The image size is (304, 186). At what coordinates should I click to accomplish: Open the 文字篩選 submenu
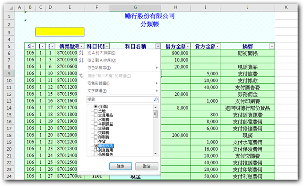click(x=119, y=91)
